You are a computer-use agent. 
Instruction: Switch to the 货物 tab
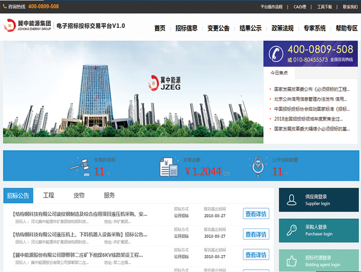click(x=79, y=196)
